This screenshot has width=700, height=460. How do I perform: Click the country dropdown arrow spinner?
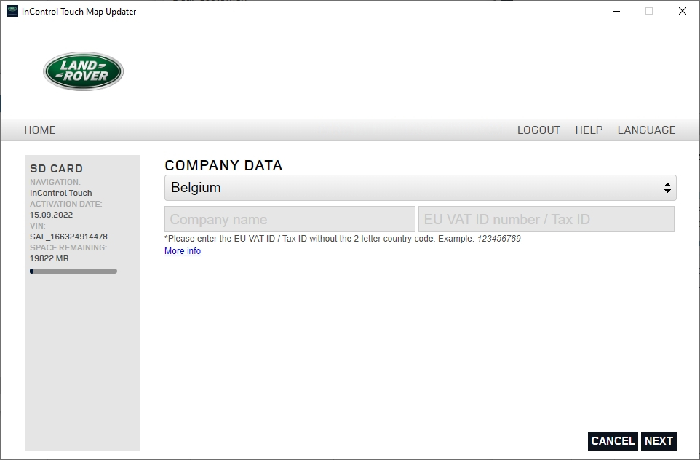pyautogui.click(x=667, y=188)
